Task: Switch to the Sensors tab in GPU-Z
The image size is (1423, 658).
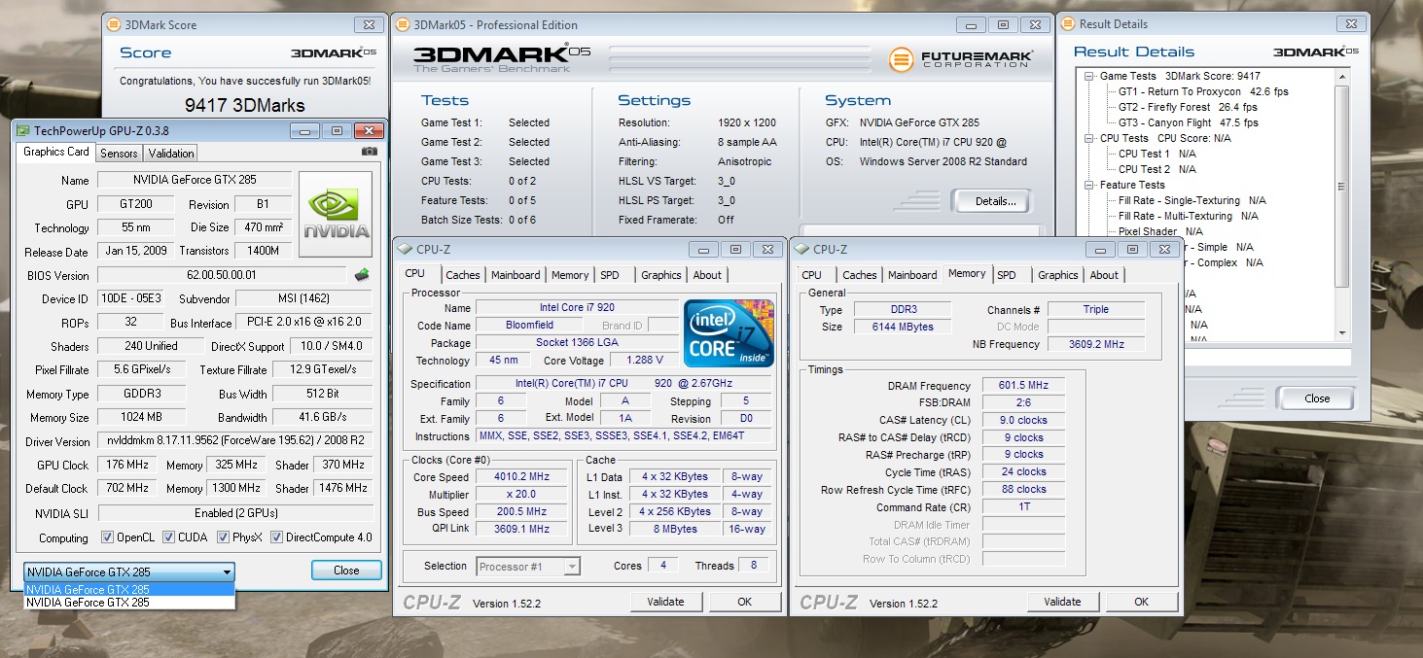Action: pos(120,154)
